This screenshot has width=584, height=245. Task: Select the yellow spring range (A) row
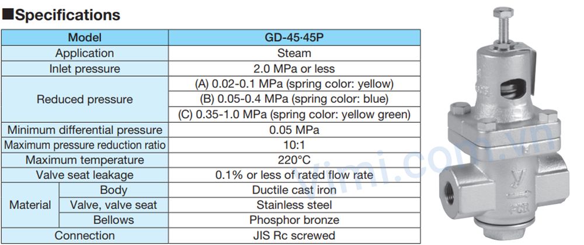click(294, 84)
